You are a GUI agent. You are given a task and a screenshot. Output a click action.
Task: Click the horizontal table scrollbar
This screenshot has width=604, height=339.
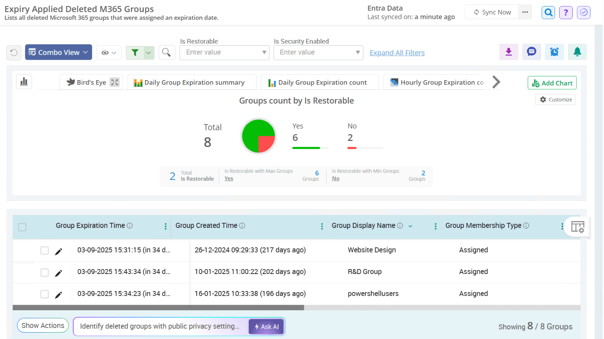click(159, 308)
